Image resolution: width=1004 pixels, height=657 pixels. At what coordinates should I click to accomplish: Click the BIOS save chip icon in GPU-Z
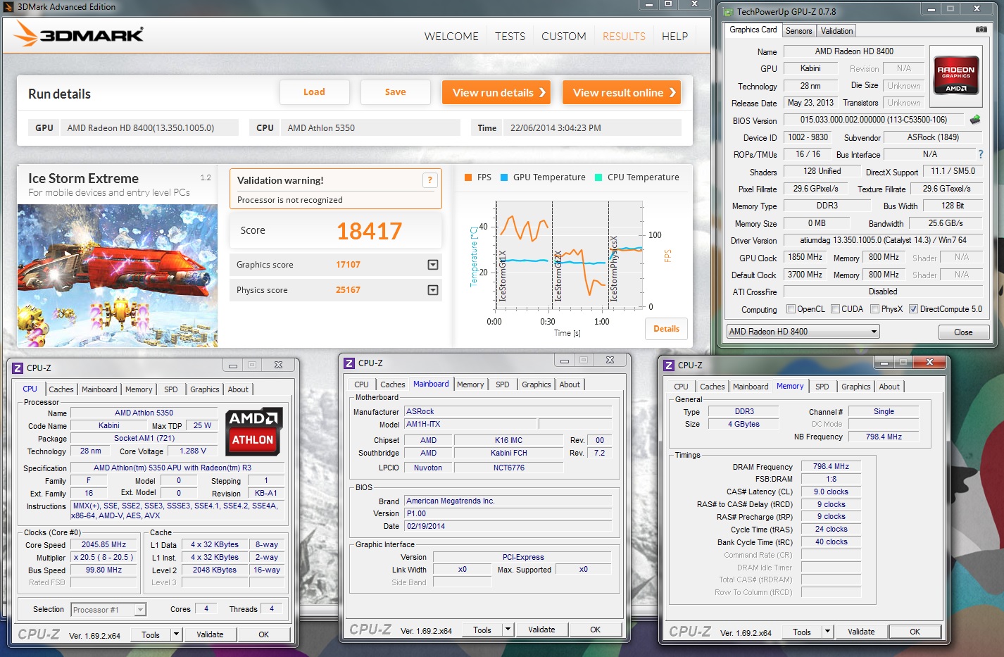tap(975, 120)
